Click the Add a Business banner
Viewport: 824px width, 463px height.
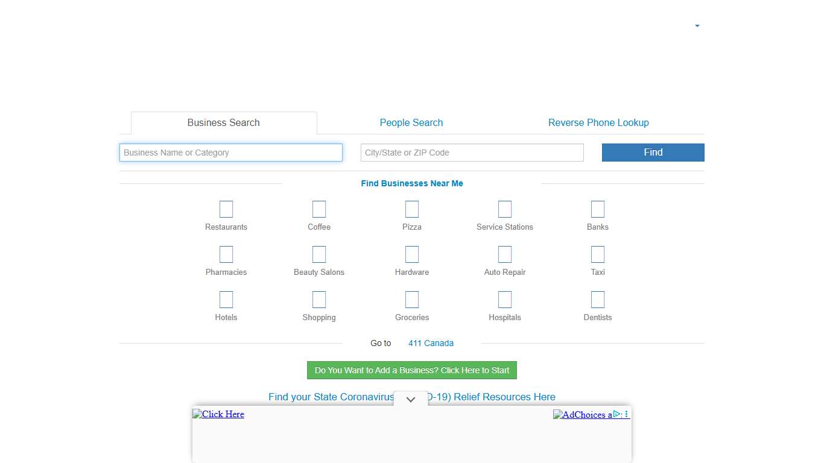412,370
